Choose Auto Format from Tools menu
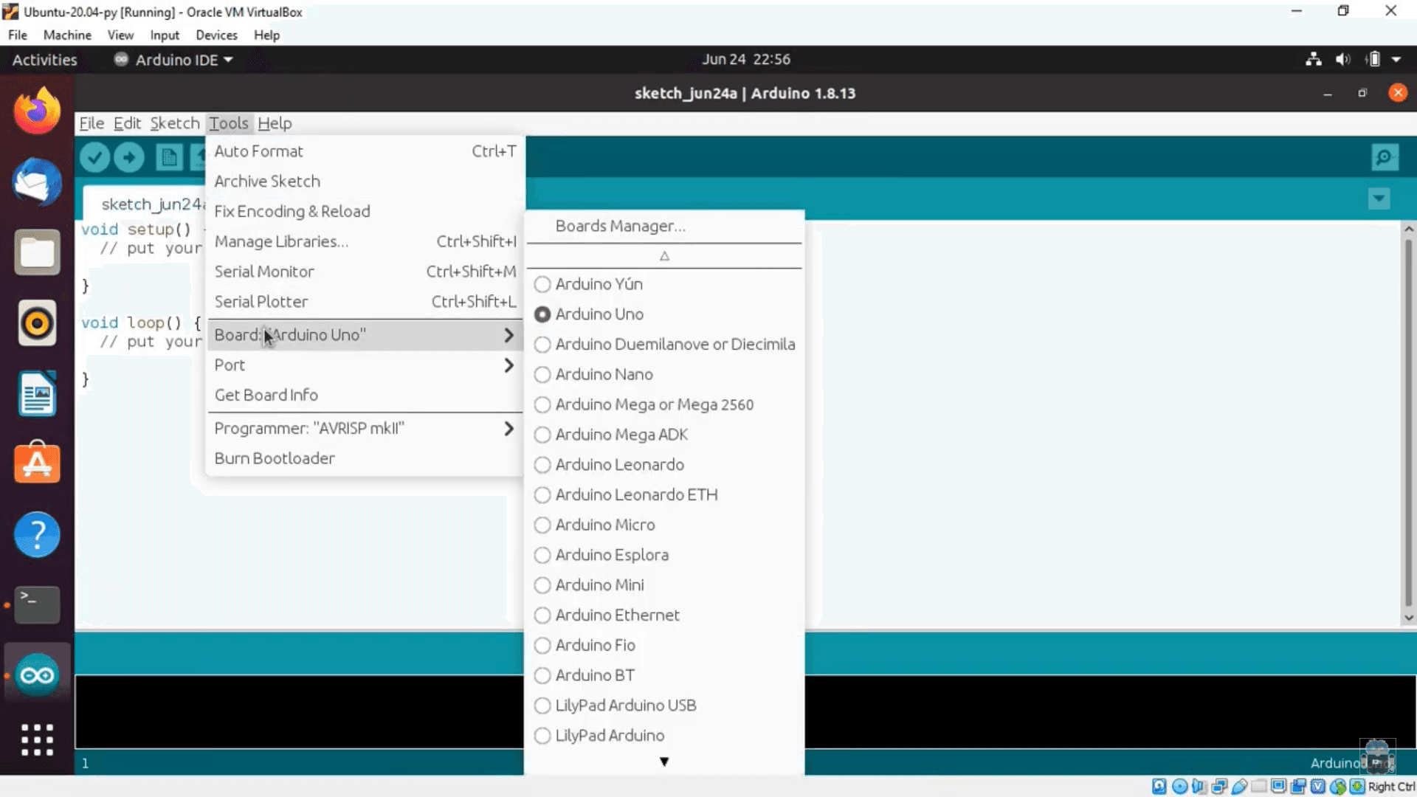The image size is (1417, 797). (x=365, y=151)
